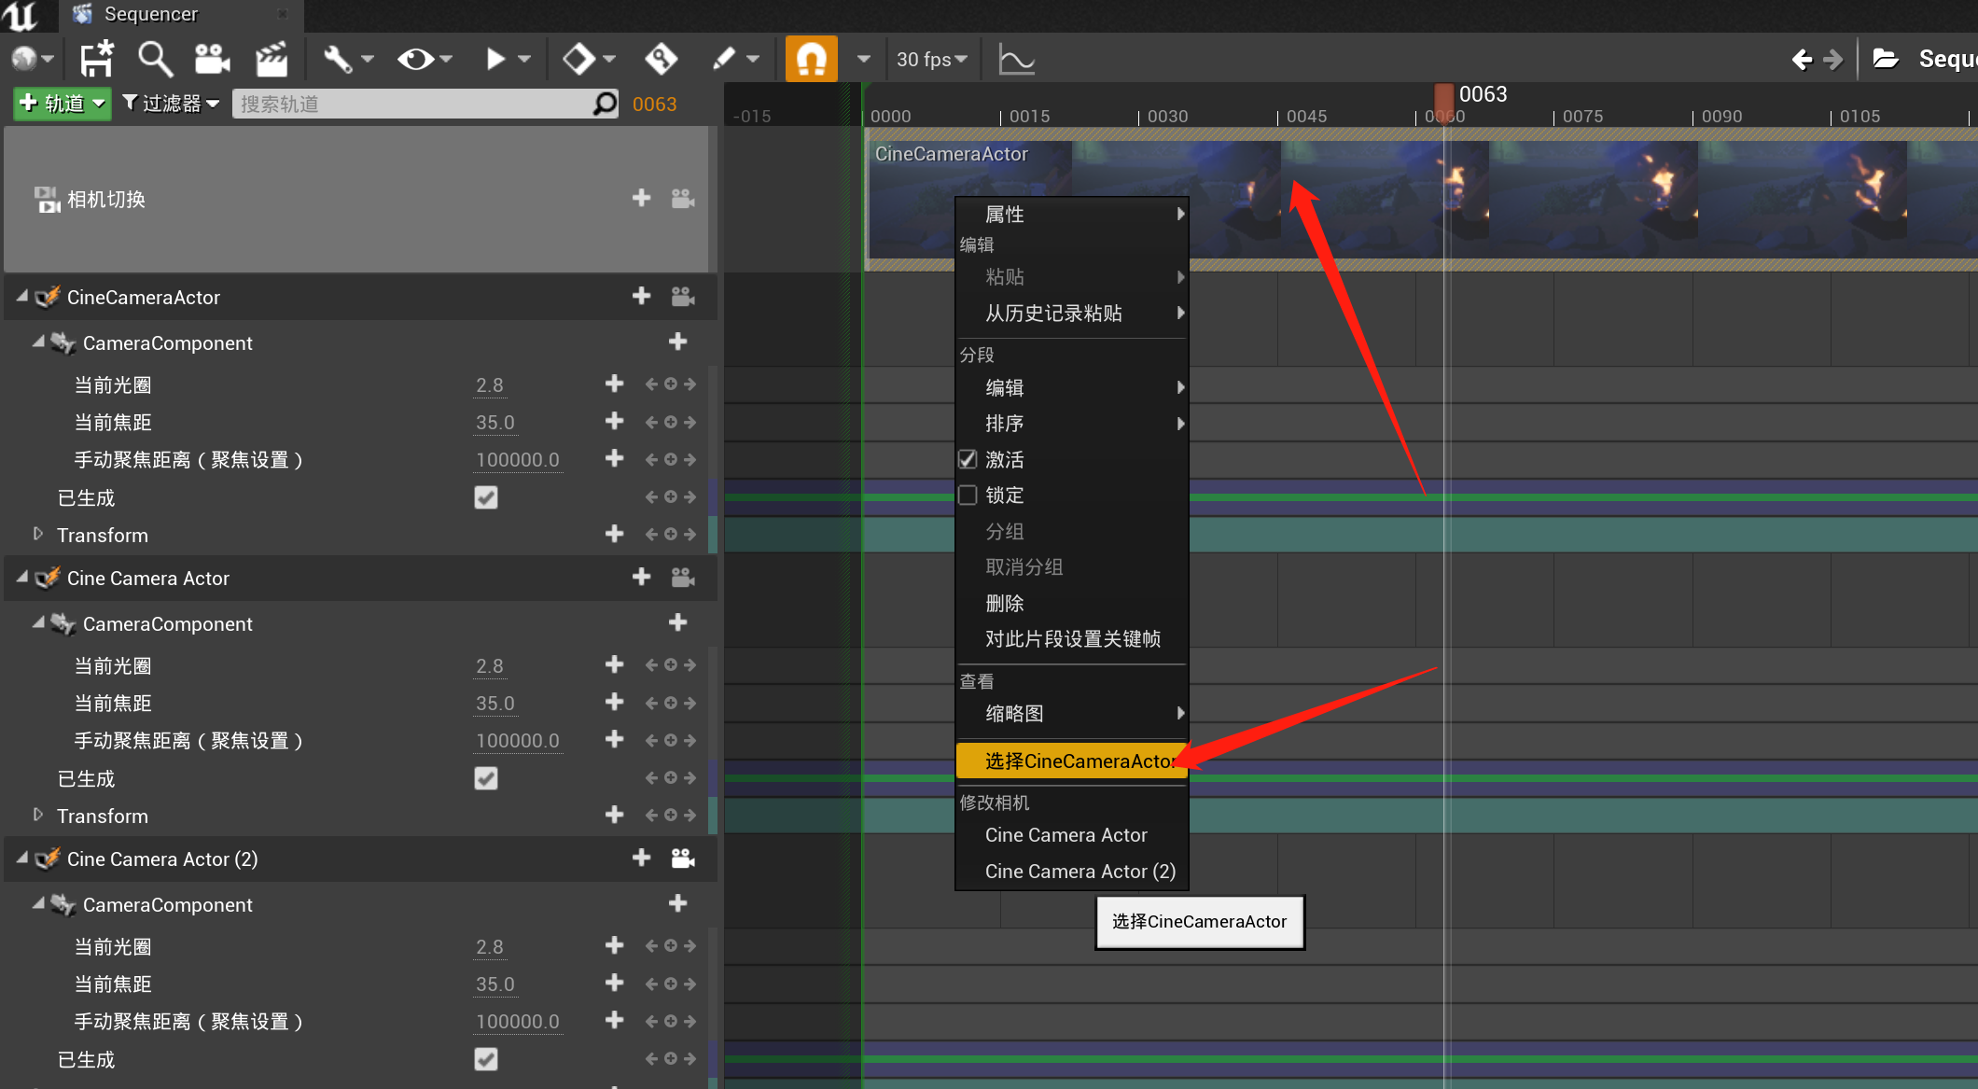Click the playhead marker at frame 0063
1978x1089 pixels.
[x=1445, y=95]
